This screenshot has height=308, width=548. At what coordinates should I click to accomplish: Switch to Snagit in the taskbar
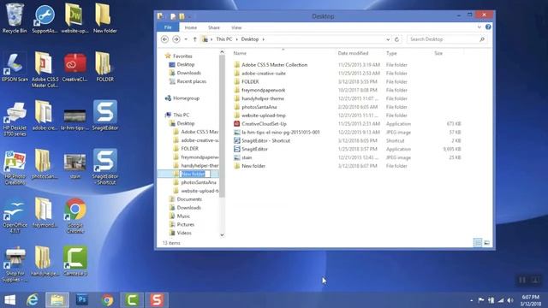pyautogui.click(x=157, y=300)
